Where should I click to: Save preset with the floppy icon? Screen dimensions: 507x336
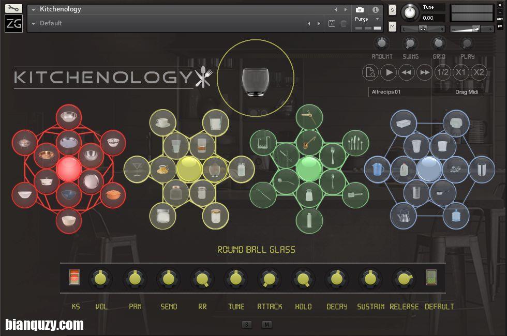332,23
